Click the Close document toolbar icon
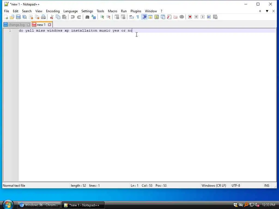The width and height of the screenshot is (279, 209). click(31, 17)
